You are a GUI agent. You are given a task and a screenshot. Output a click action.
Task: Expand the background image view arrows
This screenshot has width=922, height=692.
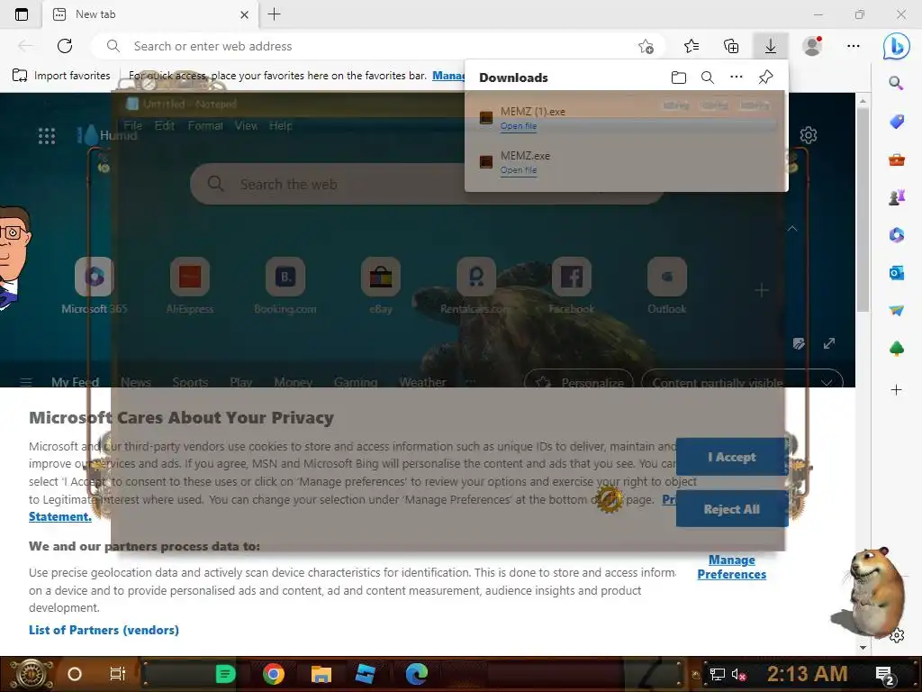pos(829,343)
